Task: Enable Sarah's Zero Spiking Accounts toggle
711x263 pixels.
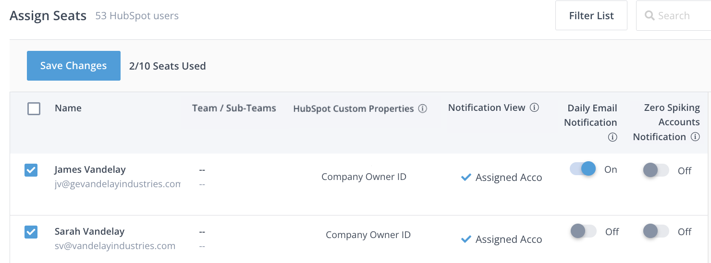Action: pyautogui.click(x=656, y=231)
